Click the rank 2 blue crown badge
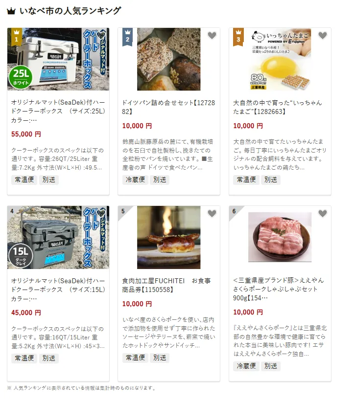 [x=127, y=37]
